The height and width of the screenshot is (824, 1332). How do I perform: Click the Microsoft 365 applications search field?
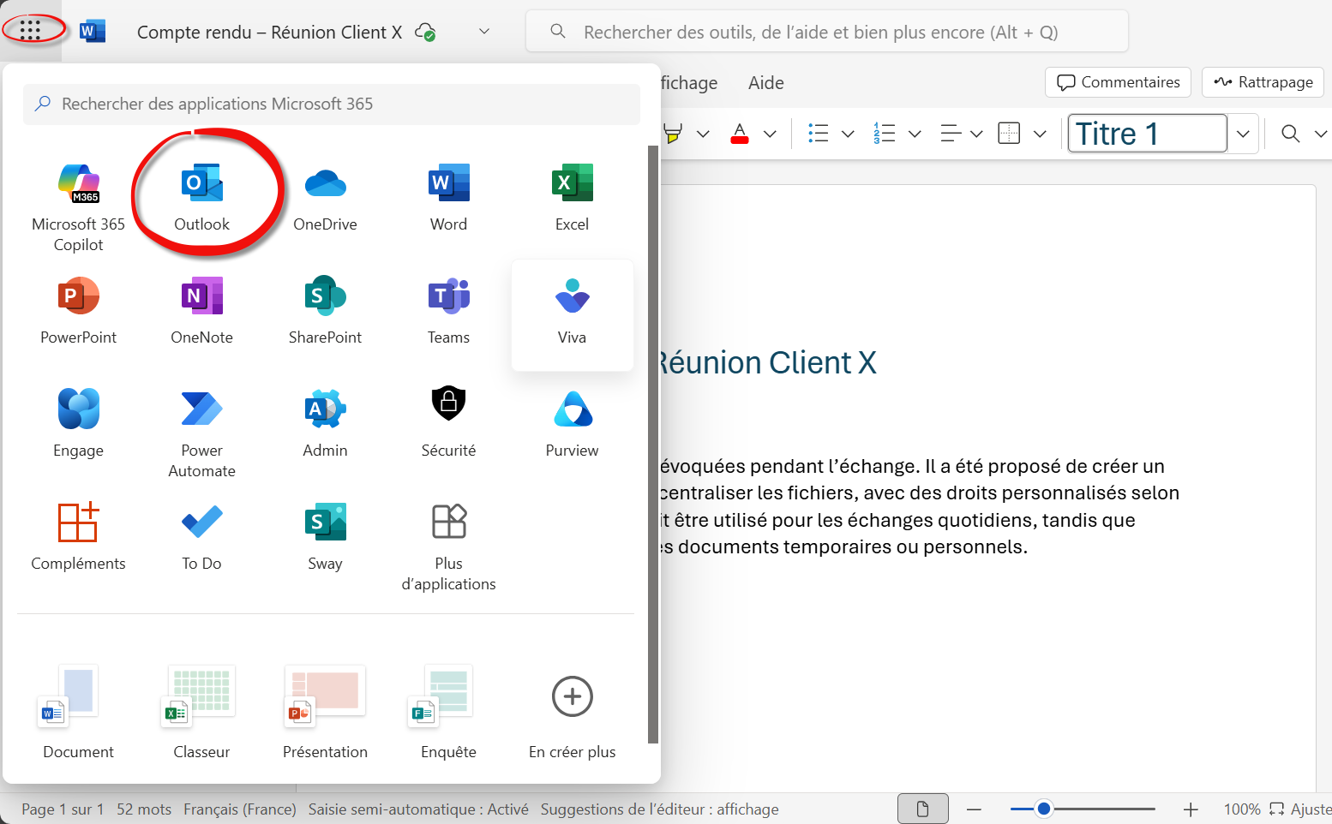tap(332, 104)
